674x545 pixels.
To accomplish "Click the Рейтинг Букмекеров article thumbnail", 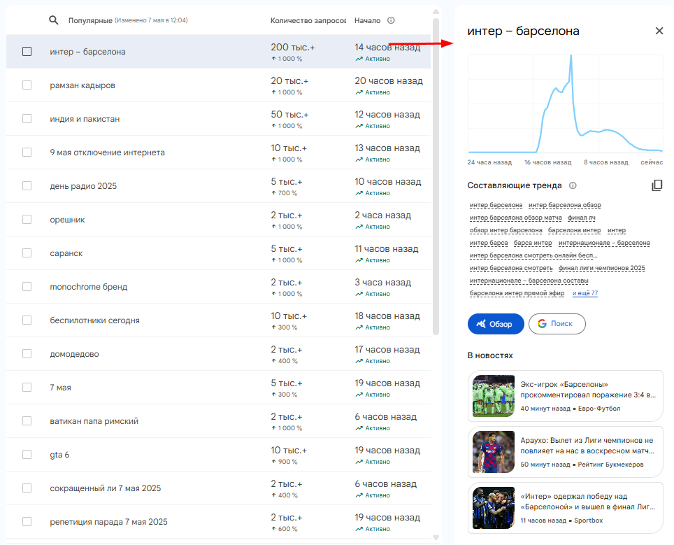I will click(494, 452).
